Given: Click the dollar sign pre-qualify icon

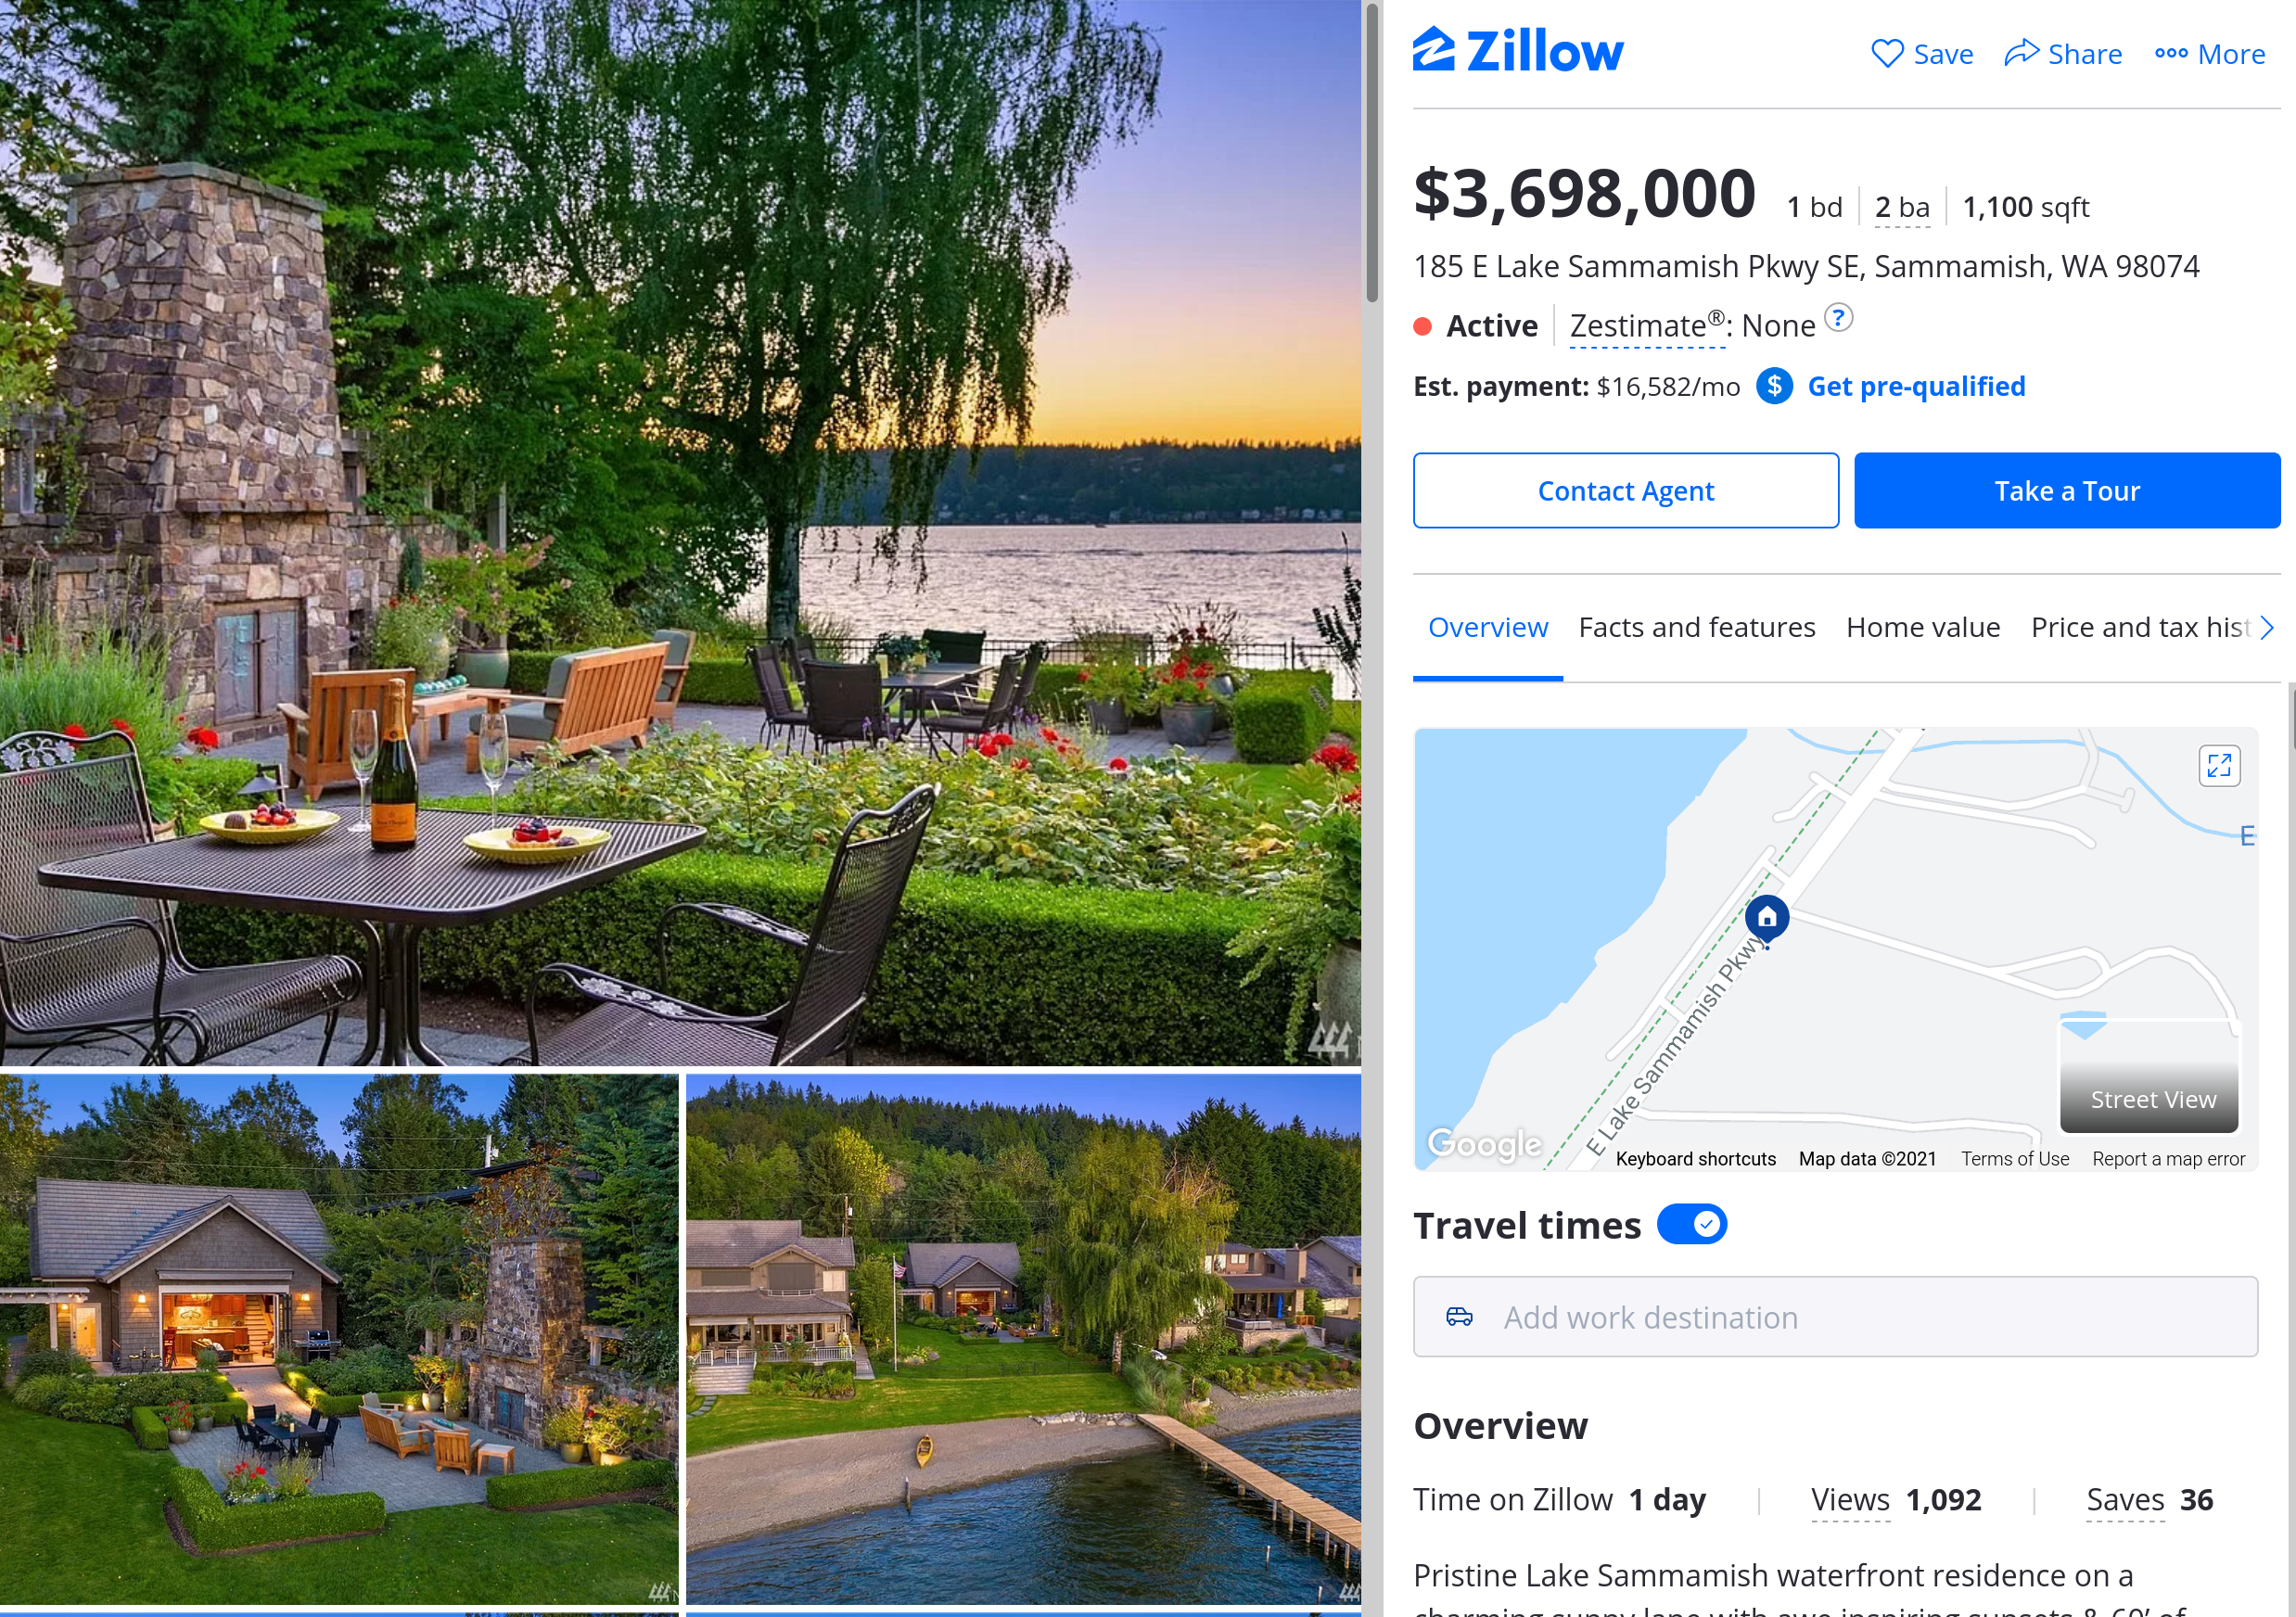Looking at the screenshot, I should coord(1774,386).
